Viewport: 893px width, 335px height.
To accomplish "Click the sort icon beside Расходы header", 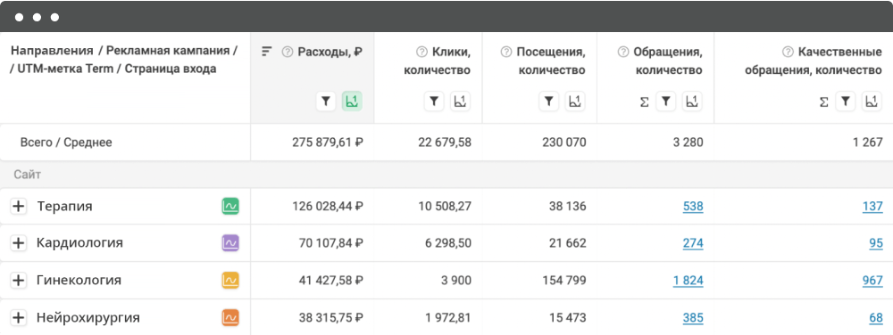I will (266, 51).
